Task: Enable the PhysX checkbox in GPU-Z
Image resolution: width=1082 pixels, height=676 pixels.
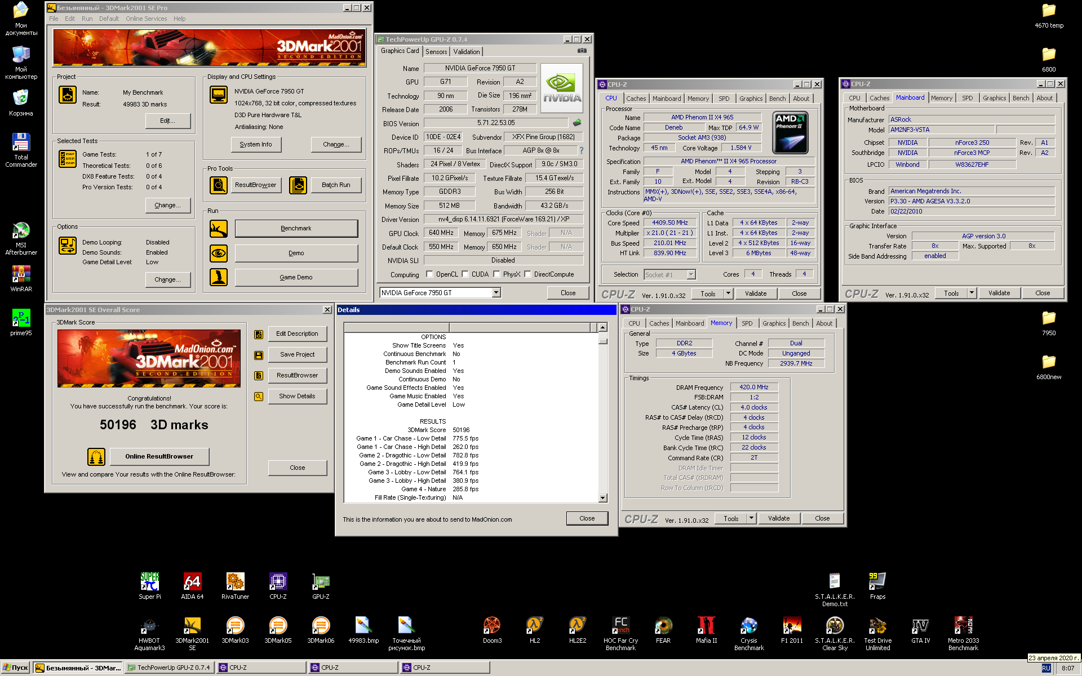Action: tap(496, 274)
